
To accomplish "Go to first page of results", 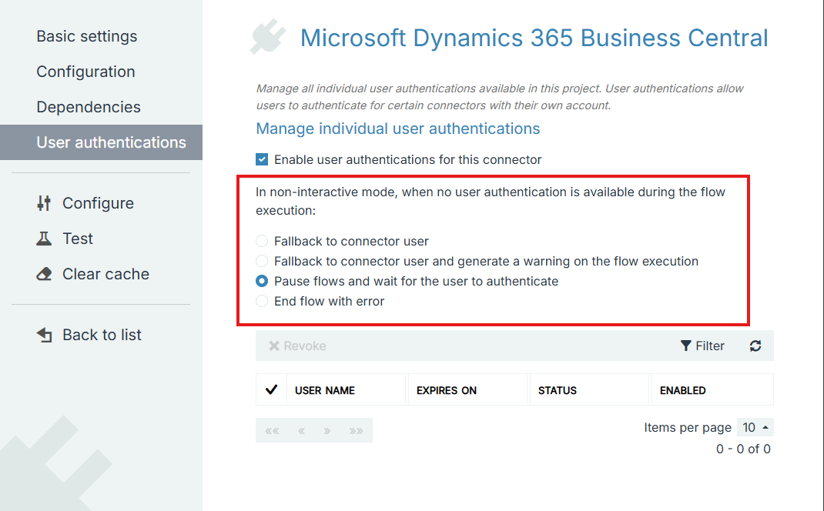I will 272,431.
